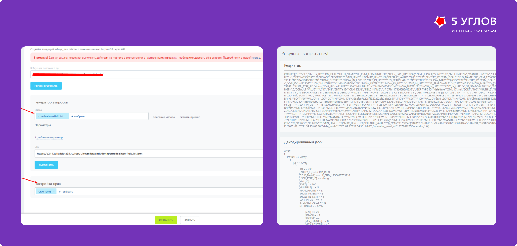Image resolution: width=517 pixels, height=246 pixels.
Task: Click '[SETTINGS] => Array' line
Action: [x=311, y=206]
